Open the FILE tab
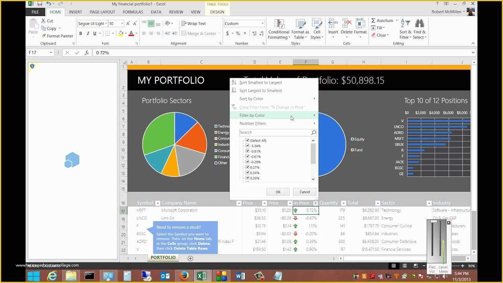 tap(35, 12)
